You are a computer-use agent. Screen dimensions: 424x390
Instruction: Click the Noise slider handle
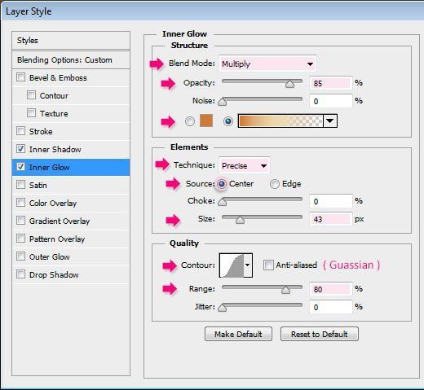click(x=223, y=102)
